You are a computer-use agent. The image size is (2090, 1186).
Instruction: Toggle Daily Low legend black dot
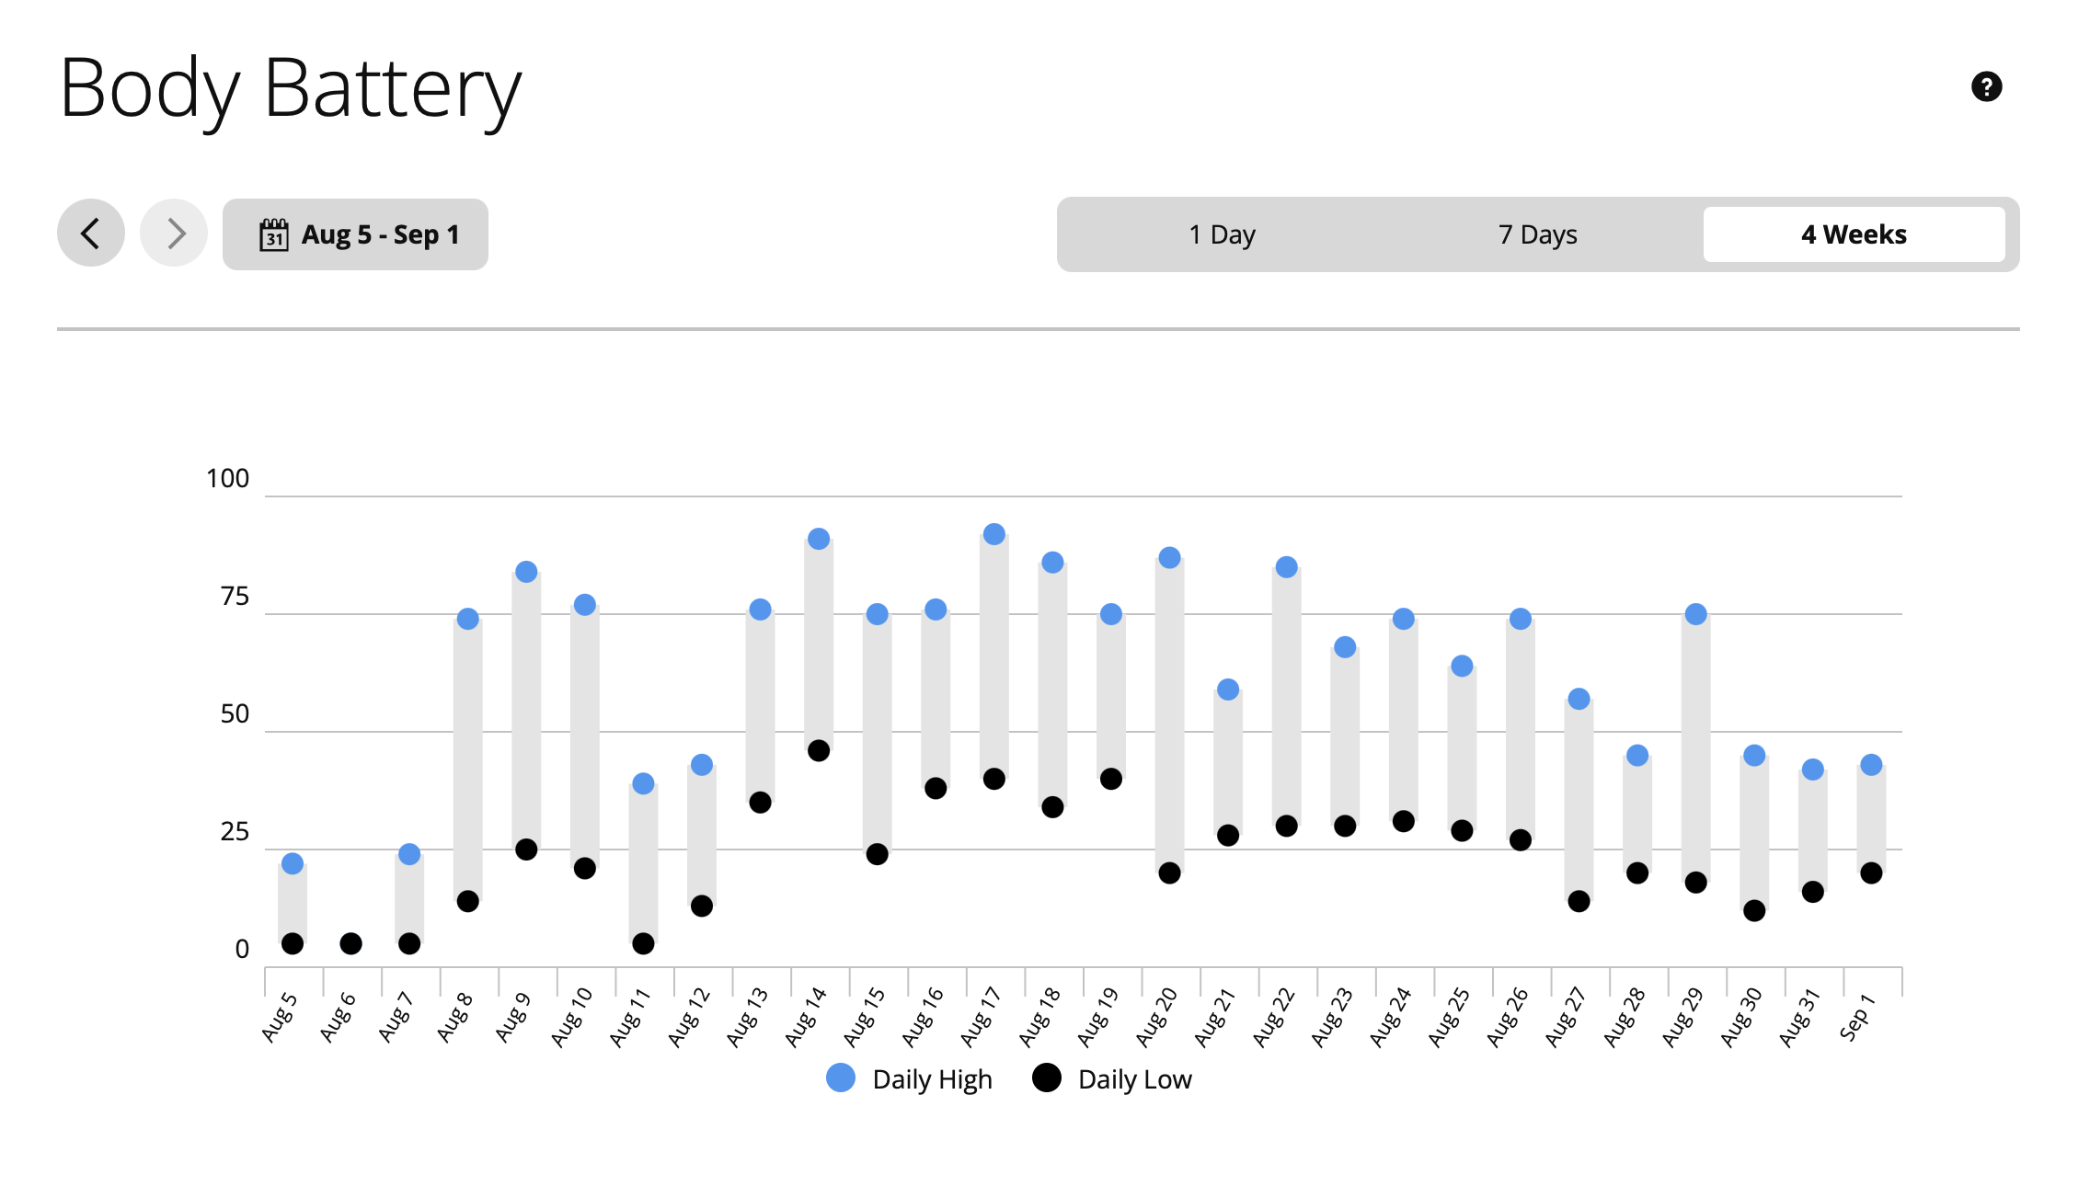[1046, 1078]
